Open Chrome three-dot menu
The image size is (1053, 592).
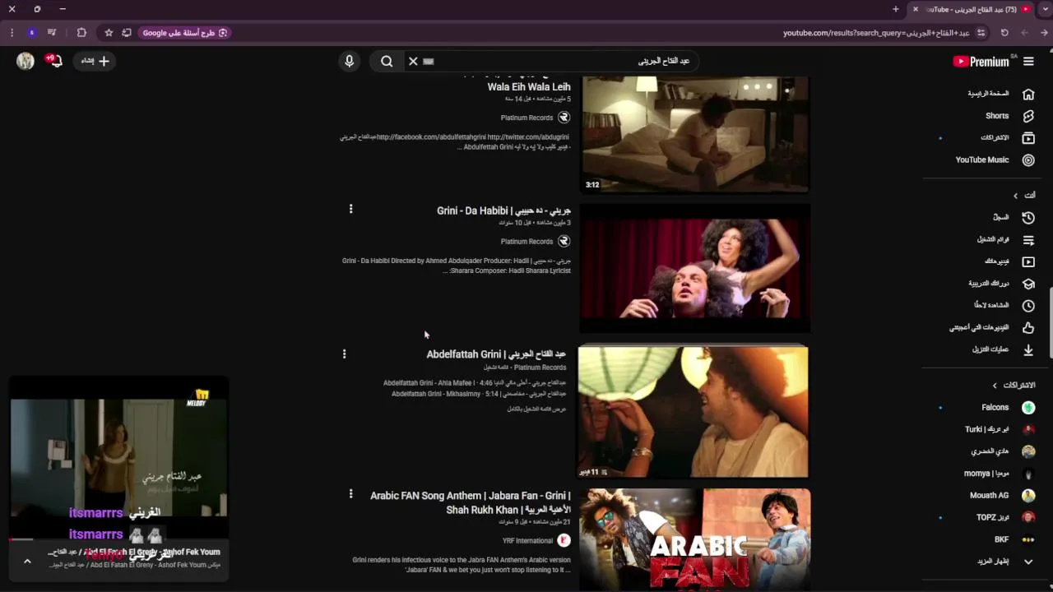[x=12, y=33]
